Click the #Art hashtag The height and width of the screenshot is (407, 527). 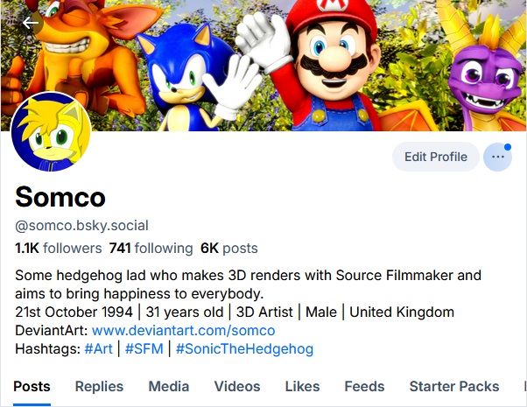point(98,348)
